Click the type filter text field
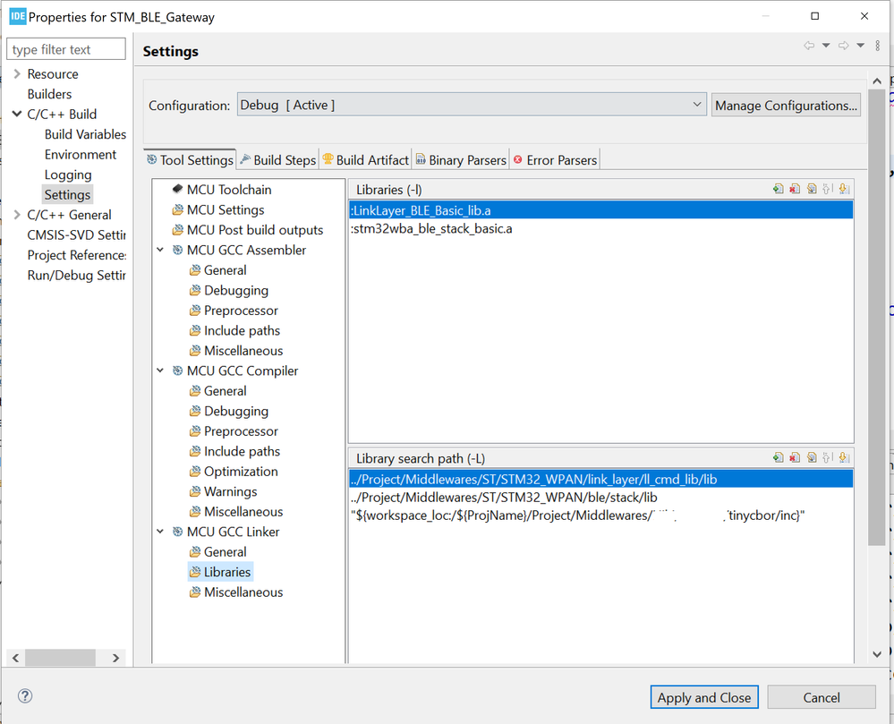 tap(66, 50)
